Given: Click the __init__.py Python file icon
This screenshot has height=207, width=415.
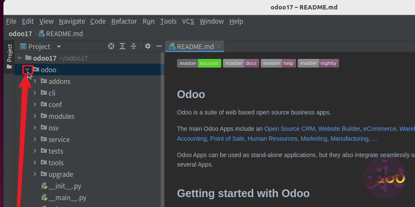Looking at the screenshot, I should pyautogui.click(x=44, y=186).
